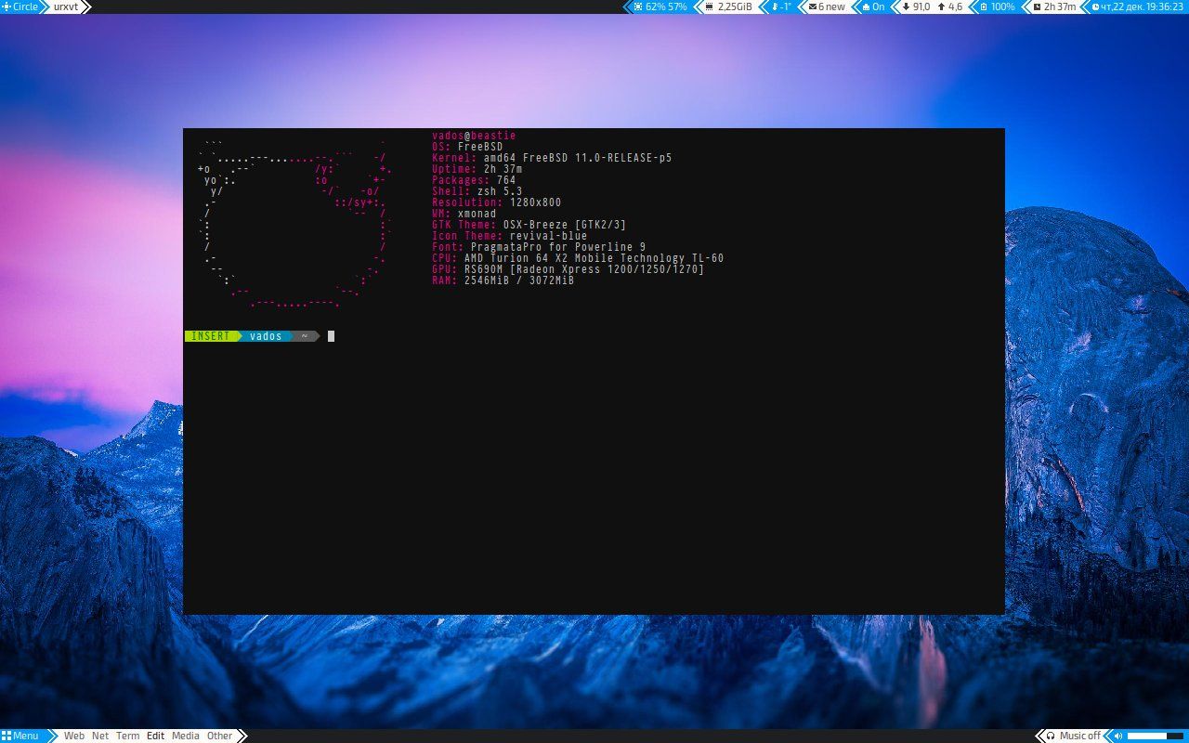Switch to the Net workspace
Image resolution: width=1189 pixels, height=743 pixels.
[x=100, y=736]
